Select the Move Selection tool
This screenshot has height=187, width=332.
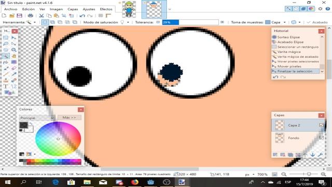click(13, 44)
